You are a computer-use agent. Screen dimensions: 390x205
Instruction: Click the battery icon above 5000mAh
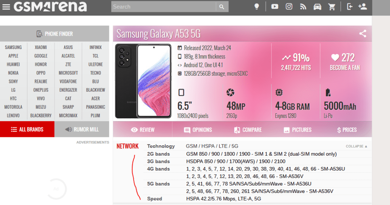coord(328,92)
